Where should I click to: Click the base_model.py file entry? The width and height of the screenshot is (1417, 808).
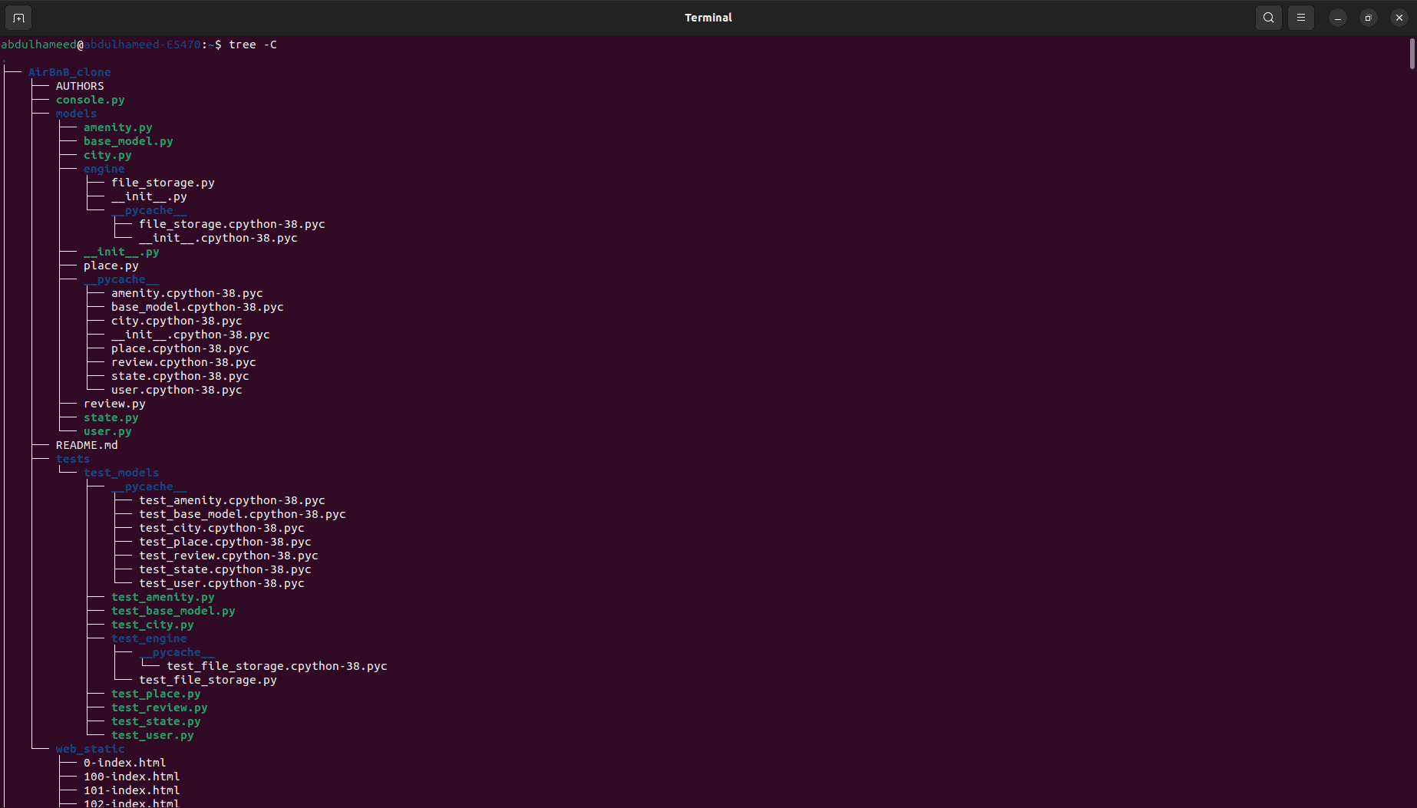128,141
